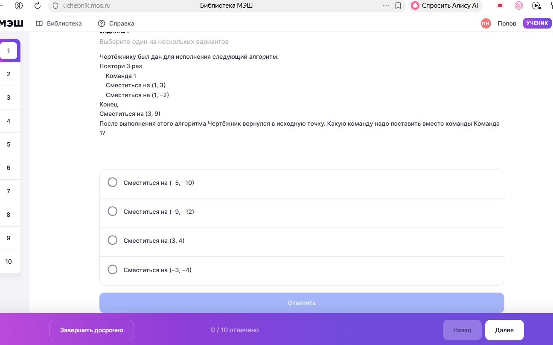The image size is (553, 345).
Task: Click the media play extension icon
Action: click(x=536, y=6)
